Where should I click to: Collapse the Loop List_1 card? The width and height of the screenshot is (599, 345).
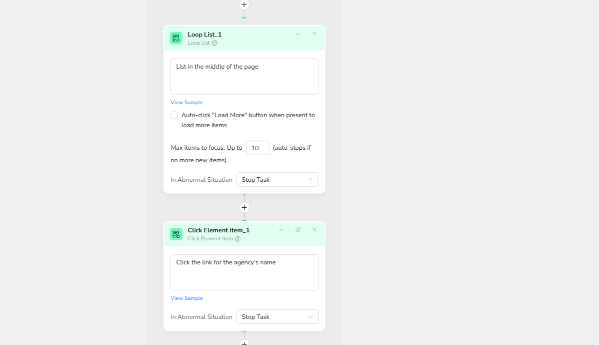click(298, 34)
